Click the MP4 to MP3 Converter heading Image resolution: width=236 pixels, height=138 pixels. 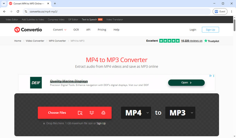117,60
